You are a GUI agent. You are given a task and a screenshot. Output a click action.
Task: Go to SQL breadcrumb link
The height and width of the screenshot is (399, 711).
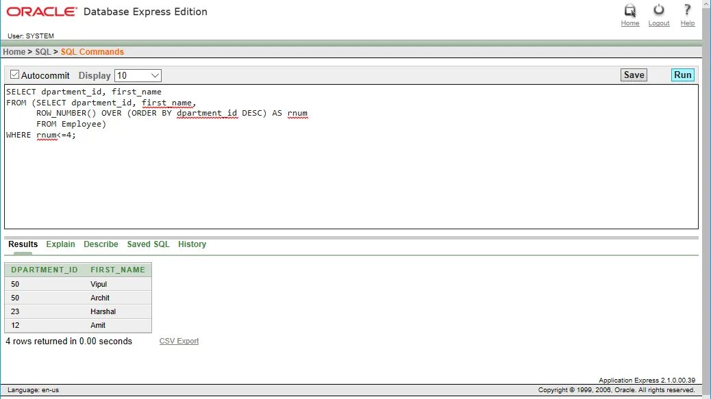tap(43, 51)
